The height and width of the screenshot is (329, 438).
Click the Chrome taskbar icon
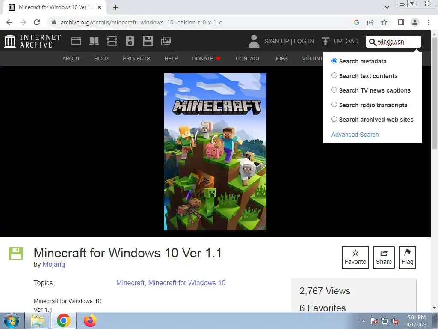point(64,320)
